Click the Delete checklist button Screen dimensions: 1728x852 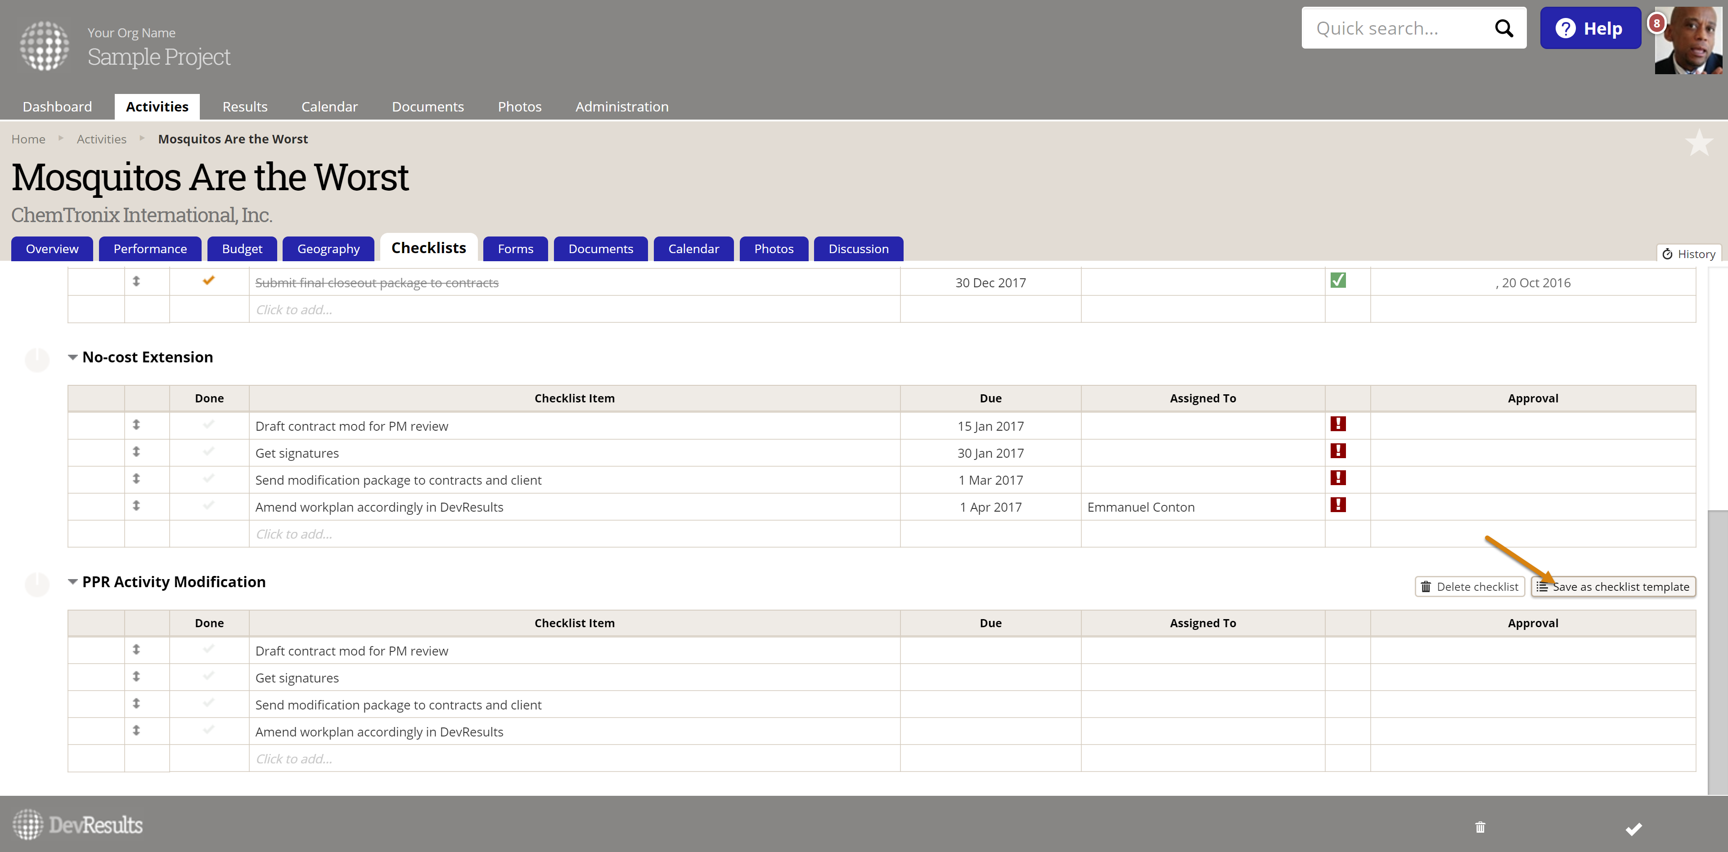point(1469,587)
